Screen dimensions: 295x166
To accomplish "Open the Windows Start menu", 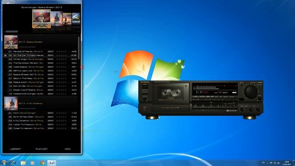I will [4, 163].
